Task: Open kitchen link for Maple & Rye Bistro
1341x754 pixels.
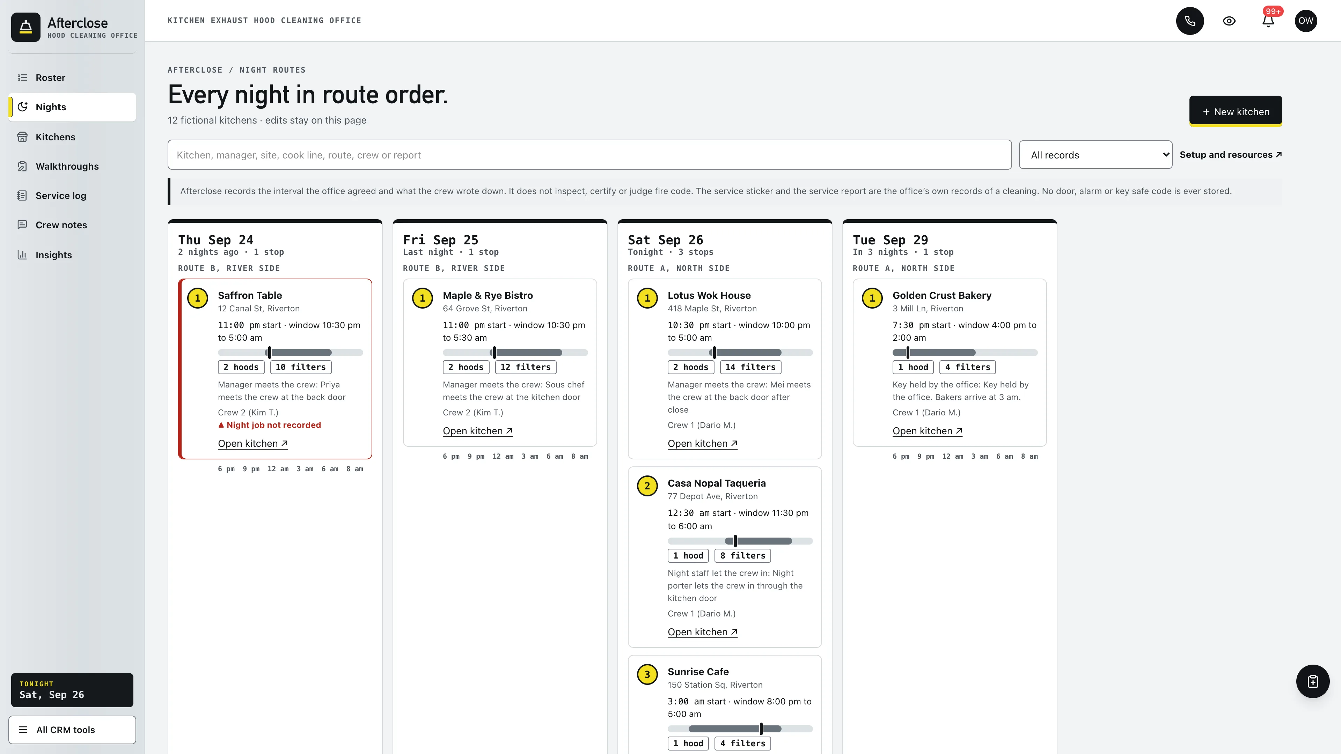Action: point(477,431)
